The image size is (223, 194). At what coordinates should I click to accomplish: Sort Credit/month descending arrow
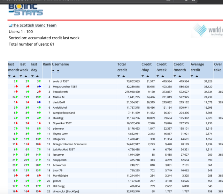[175, 76]
